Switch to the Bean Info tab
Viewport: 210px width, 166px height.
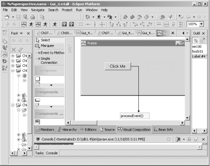pos(163,130)
